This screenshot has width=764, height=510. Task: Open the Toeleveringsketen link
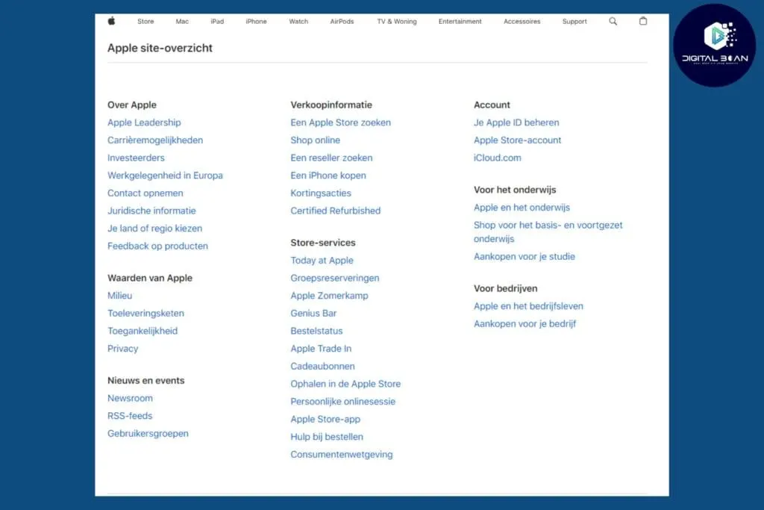(x=145, y=313)
